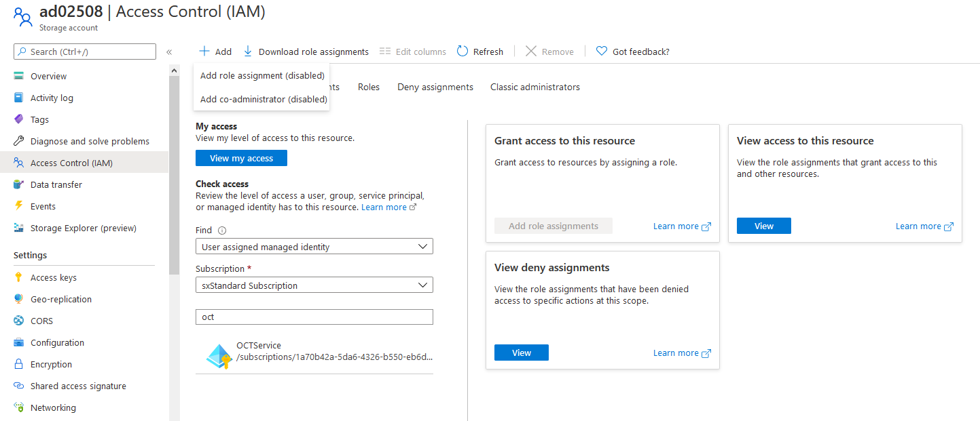Refresh the role assignments list
Viewport: 980px width, 421px height.
(x=479, y=51)
